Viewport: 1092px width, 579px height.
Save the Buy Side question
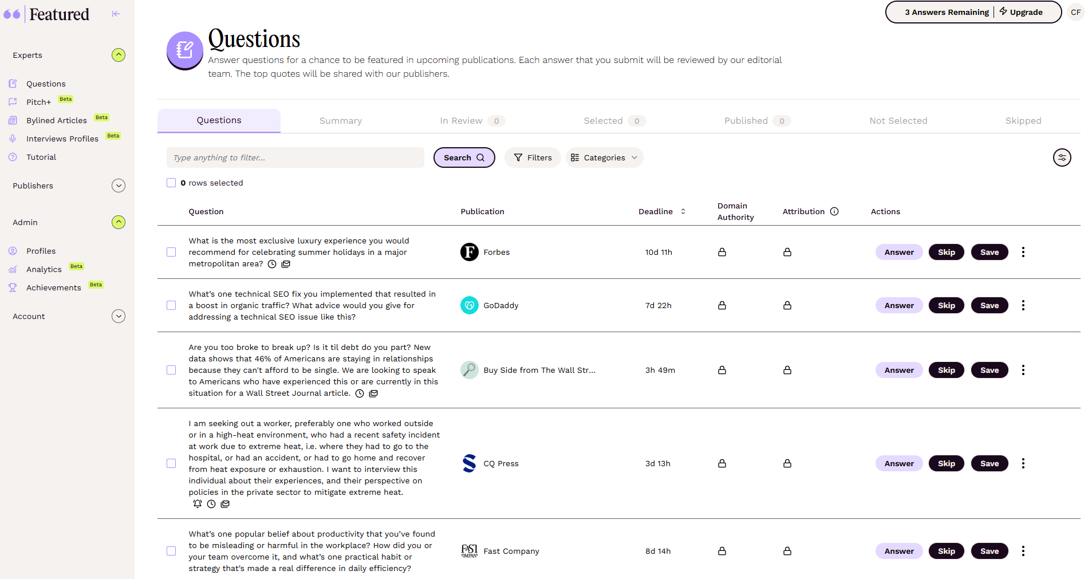pos(989,370)
